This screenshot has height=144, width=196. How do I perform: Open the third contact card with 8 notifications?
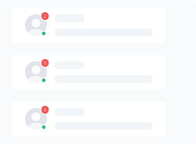click(89, 119)
